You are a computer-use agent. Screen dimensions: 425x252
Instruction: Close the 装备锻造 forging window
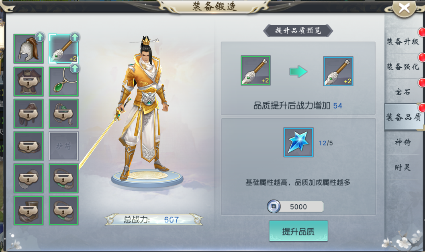click(x=404, y=8)
